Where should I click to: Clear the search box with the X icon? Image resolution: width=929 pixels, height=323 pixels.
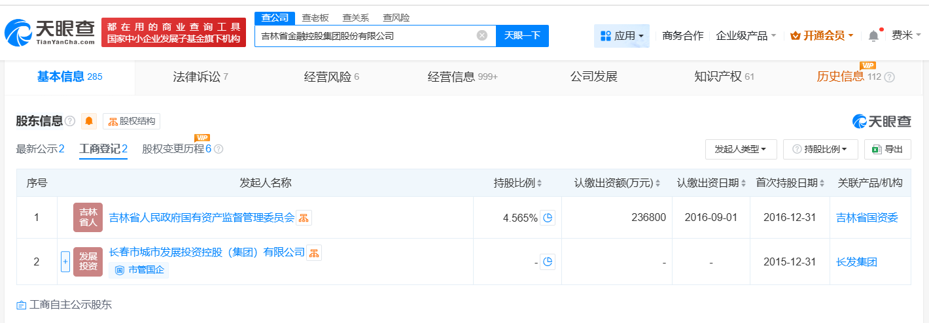point(482,35)
